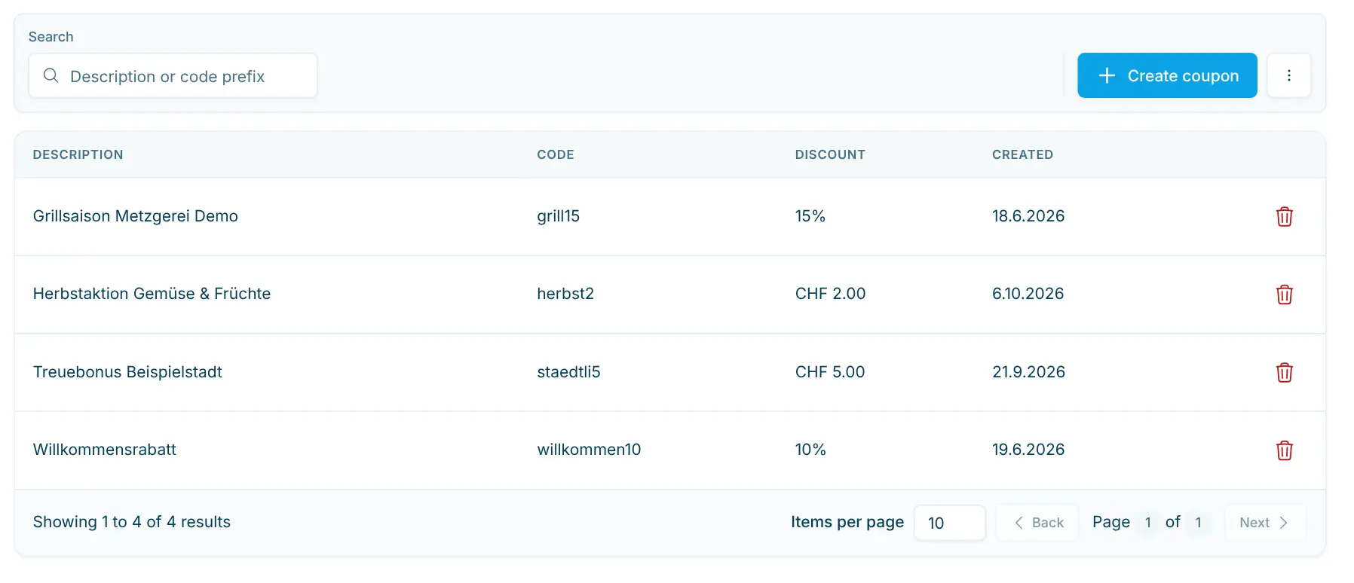Sort by the DISCOUNT column header
Screen dimensions: 1354x583
[x=830, y=154]
